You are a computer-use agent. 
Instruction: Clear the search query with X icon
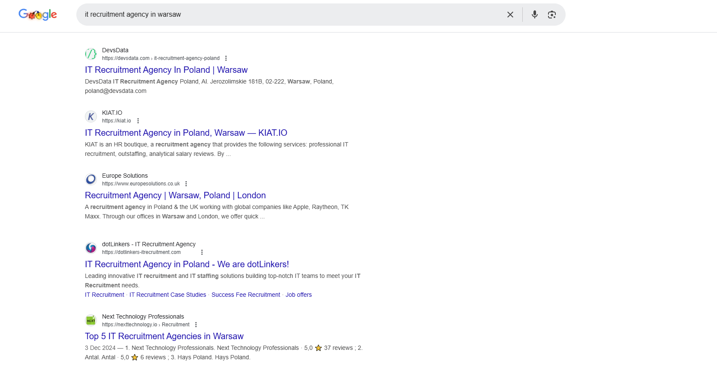click(510, 15)
